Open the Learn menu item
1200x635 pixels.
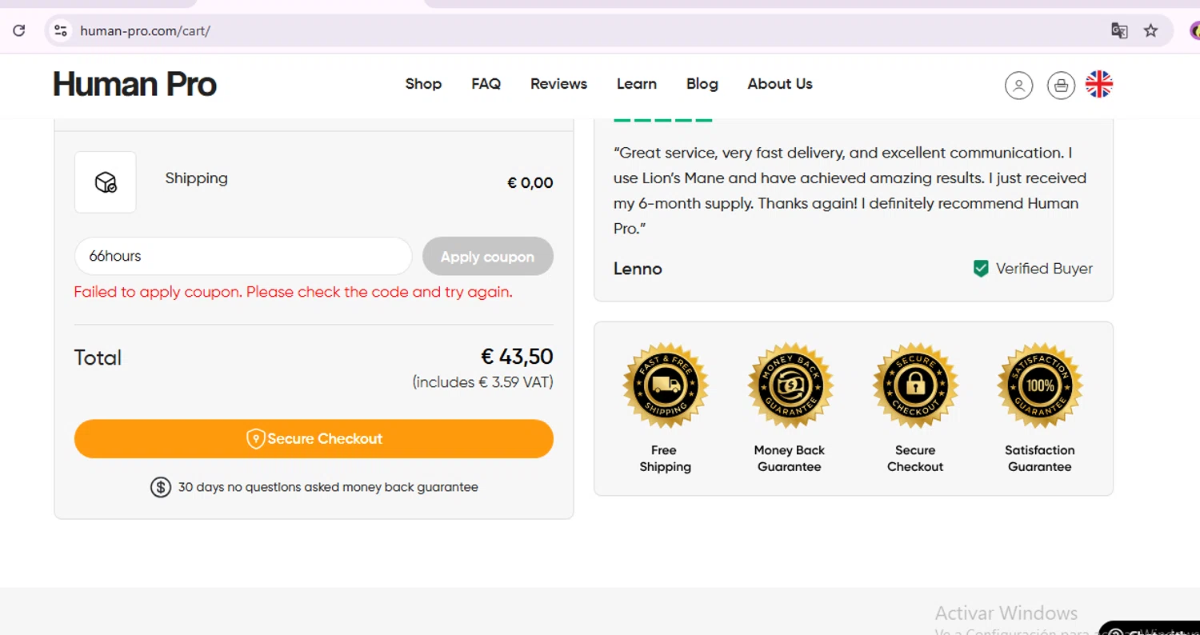637,84
